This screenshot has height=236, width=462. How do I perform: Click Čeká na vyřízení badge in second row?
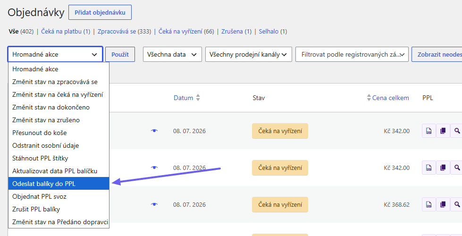click(280, 168)
